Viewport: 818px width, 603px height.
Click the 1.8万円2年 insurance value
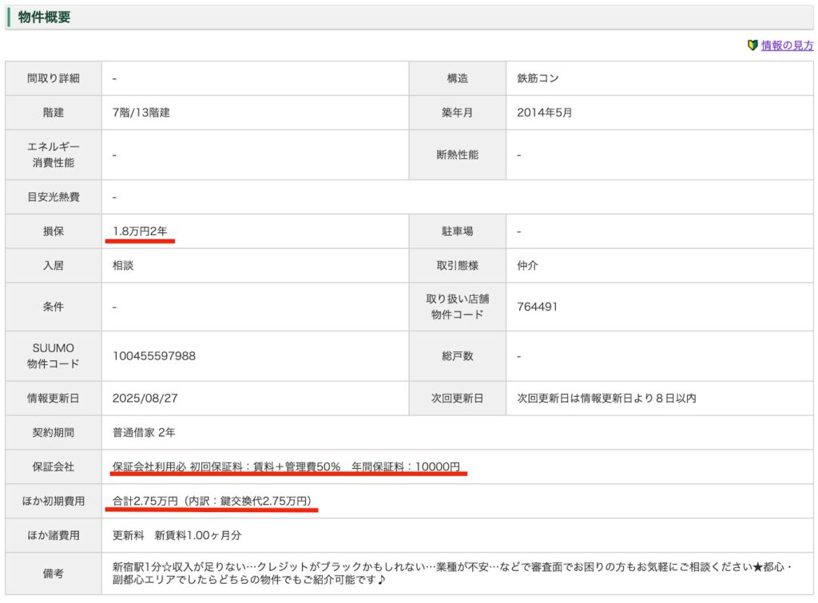(x=141, y=231)
